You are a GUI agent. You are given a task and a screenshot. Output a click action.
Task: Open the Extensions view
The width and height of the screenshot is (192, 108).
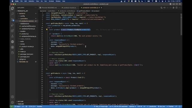pyautogui.click(x=12, y=31)
